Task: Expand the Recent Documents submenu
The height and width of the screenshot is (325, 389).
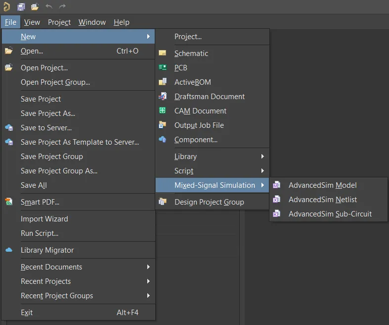Action: pyautogui.click(x=148, y=267)
